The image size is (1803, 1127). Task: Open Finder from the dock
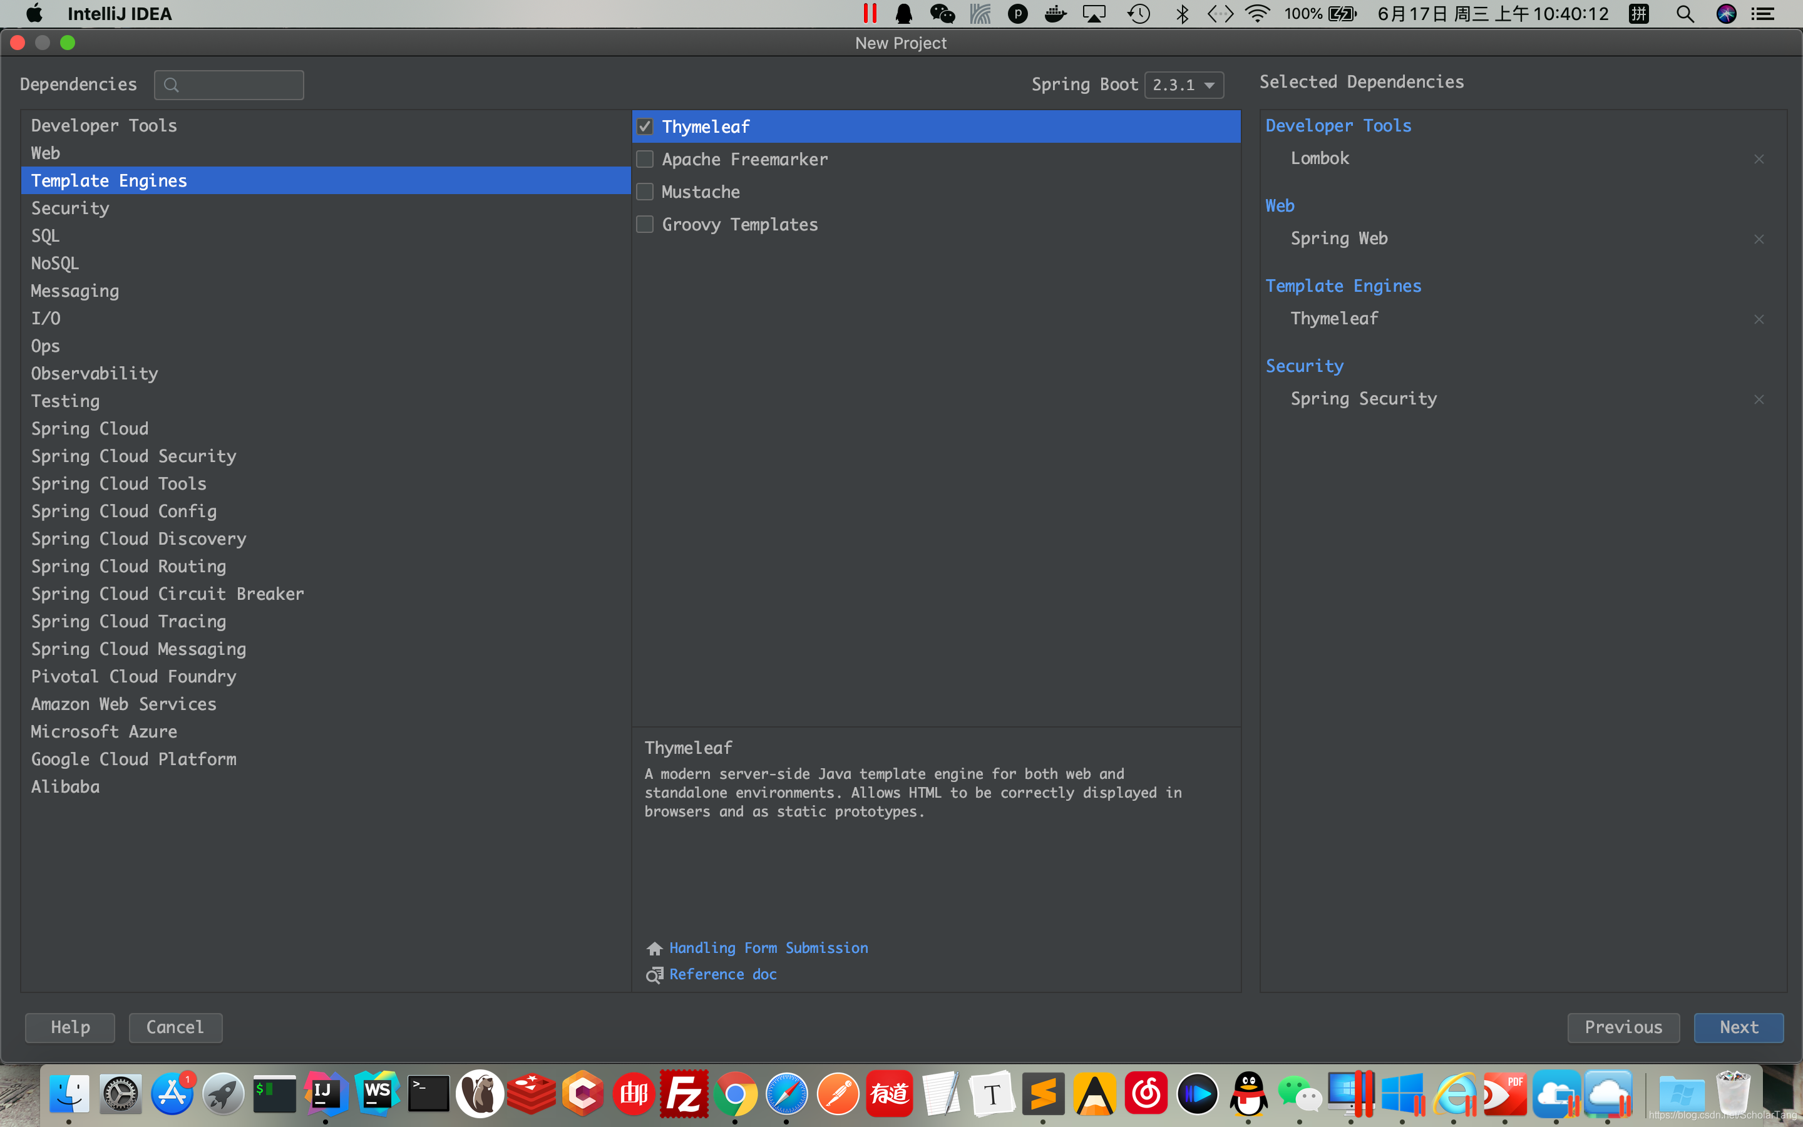click(69, 1093)
